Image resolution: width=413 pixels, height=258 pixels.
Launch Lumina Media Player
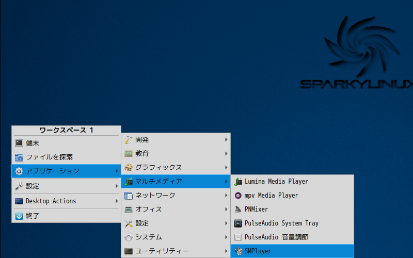[292, 182]
